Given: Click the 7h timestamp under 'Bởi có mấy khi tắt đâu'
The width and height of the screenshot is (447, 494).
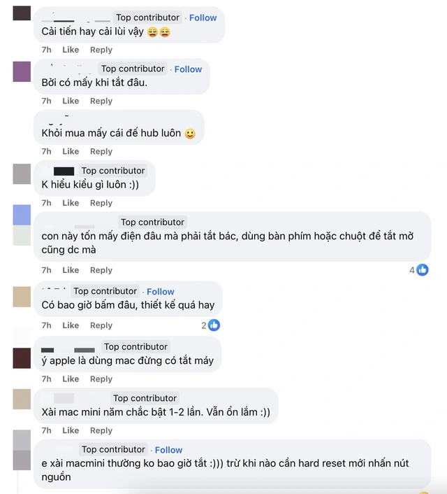Looking at the screenshot, I should coord(47,101).
